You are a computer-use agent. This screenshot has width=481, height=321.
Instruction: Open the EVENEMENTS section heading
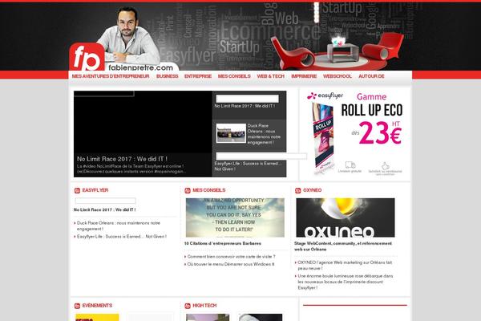[97, 306]
